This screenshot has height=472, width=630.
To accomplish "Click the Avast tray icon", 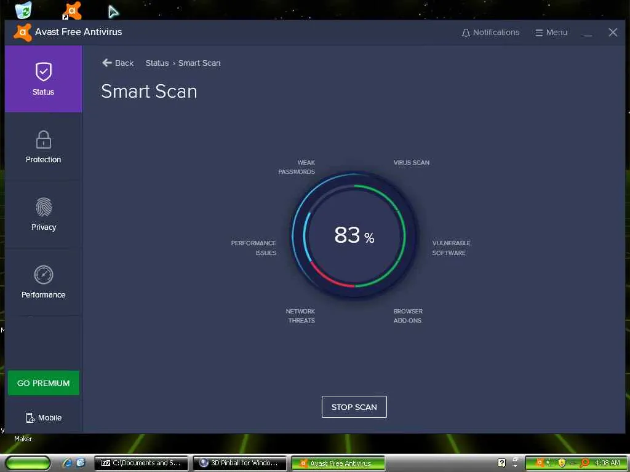I will pyautogui.click(x=540, y=463).
